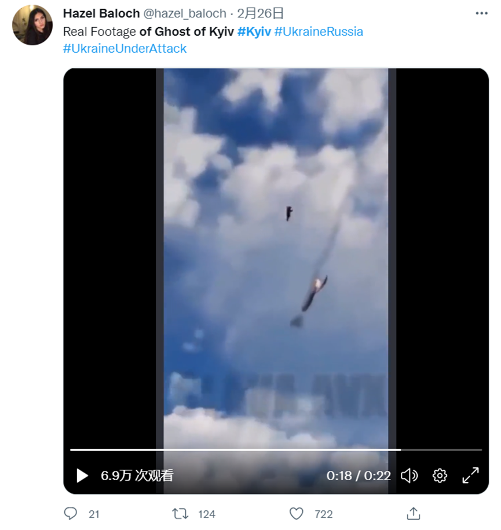Click the 6.9万 次观看 view count
Viewport: 501px width, 530px height.
[137, 476]
